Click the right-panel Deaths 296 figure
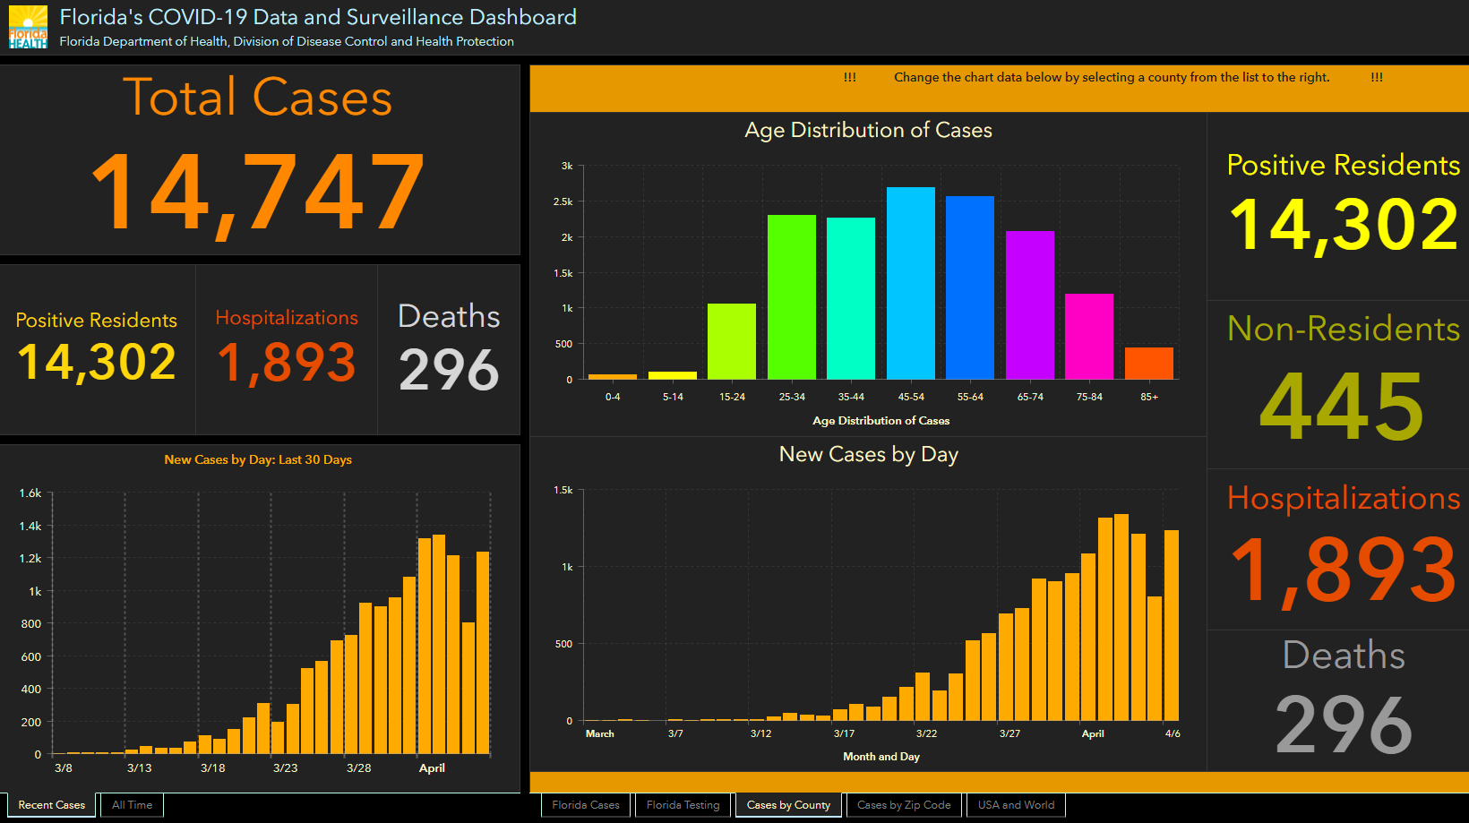The width and height of the screenshot is (1469, 823). click(1344, 724)
